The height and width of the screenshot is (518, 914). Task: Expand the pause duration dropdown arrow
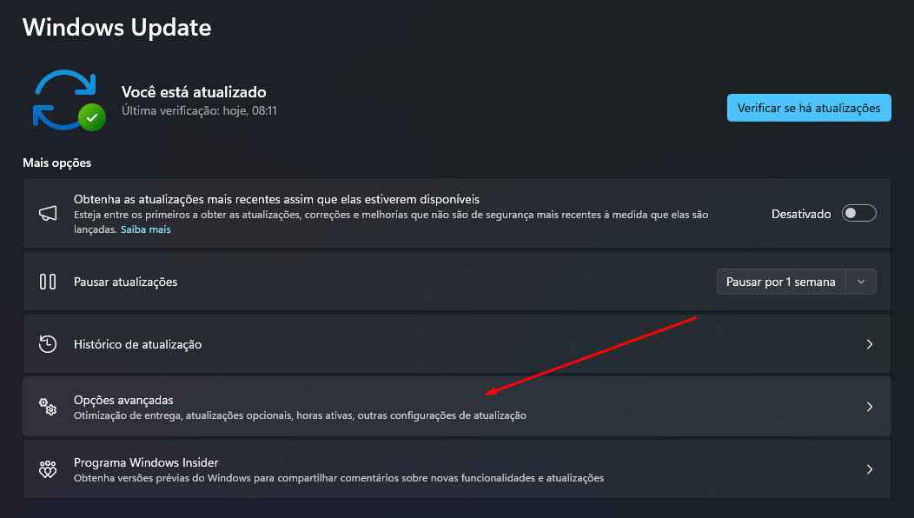(x=861, y=282)
